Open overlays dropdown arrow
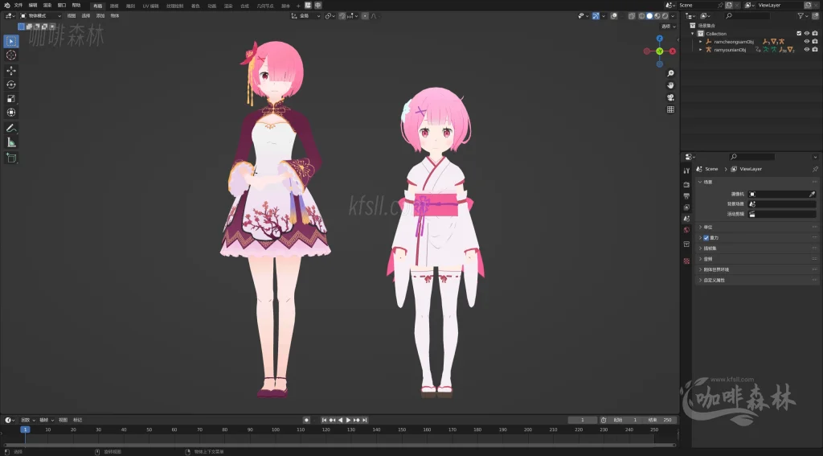This screenshot has height=456, width=823. click(622, 16)
